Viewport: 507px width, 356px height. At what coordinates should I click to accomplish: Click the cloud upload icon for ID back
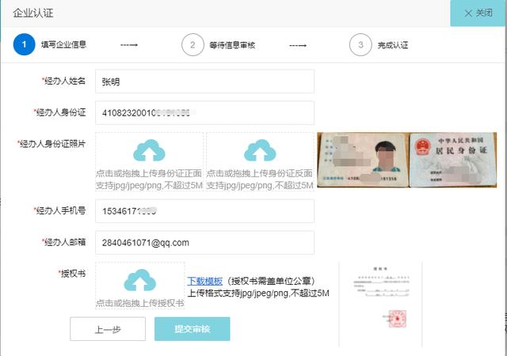[x=259, y=150]
